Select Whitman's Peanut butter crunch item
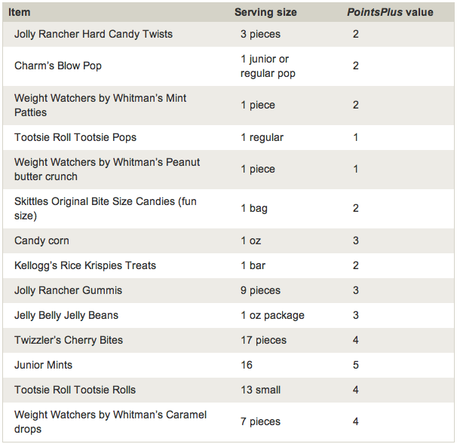Image resolution: width=457 pixels, height=444 pixels. click(x=107, y=169)
